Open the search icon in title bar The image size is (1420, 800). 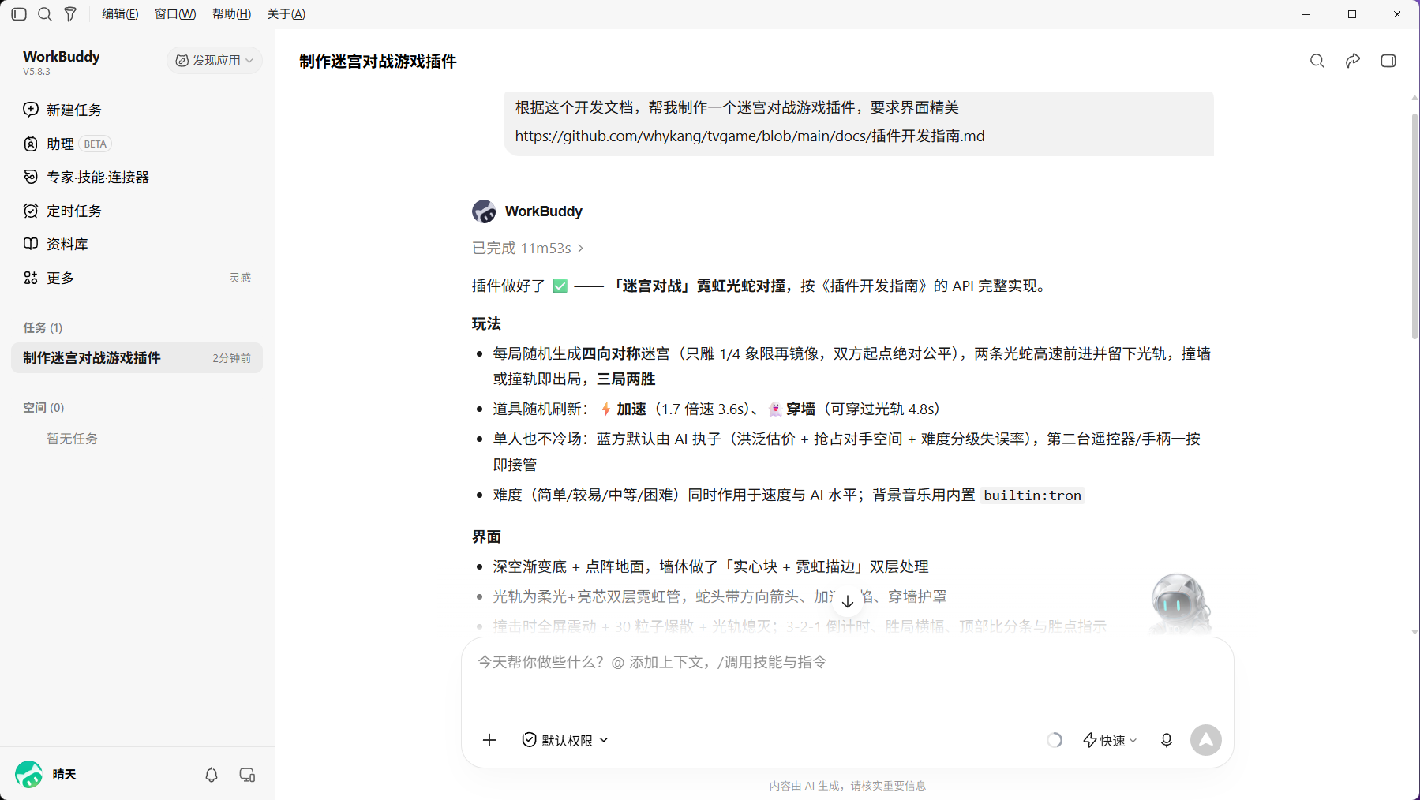click(x=45, y=14)
